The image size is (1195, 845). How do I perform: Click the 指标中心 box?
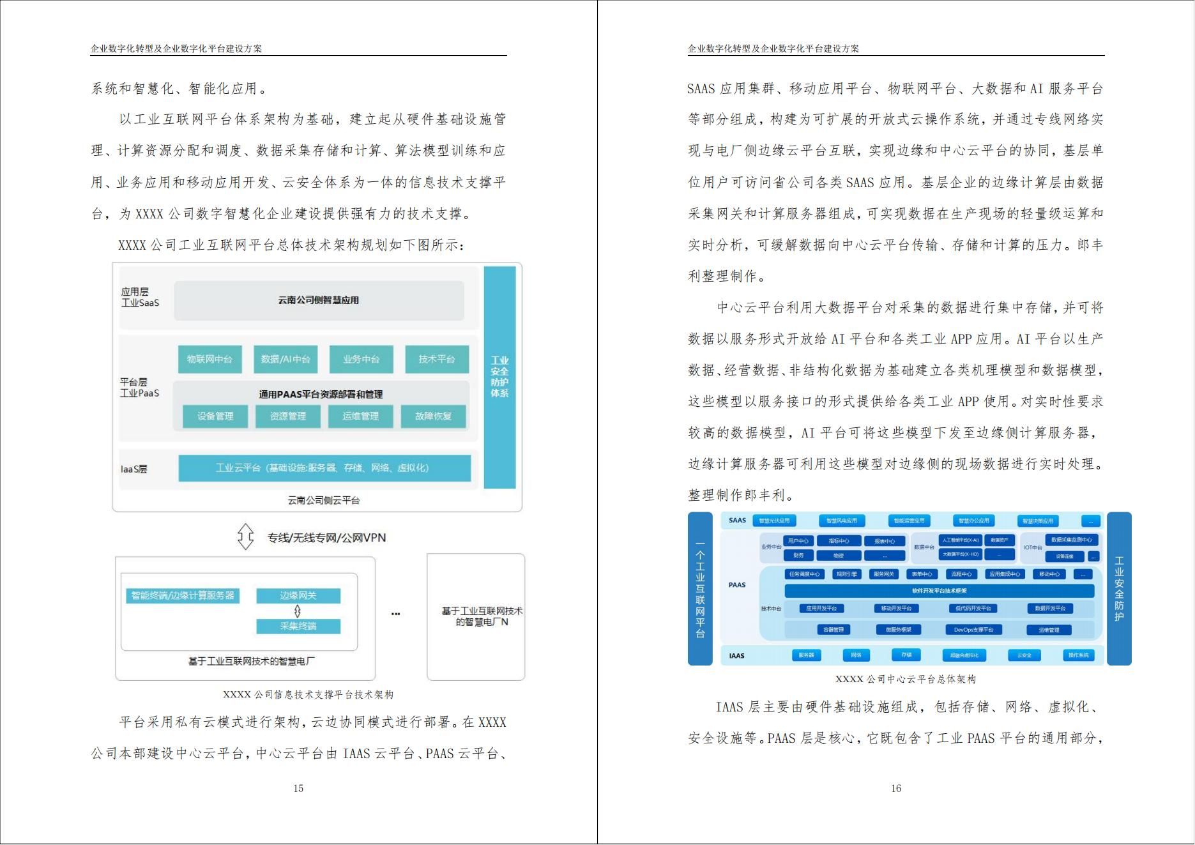839,541
